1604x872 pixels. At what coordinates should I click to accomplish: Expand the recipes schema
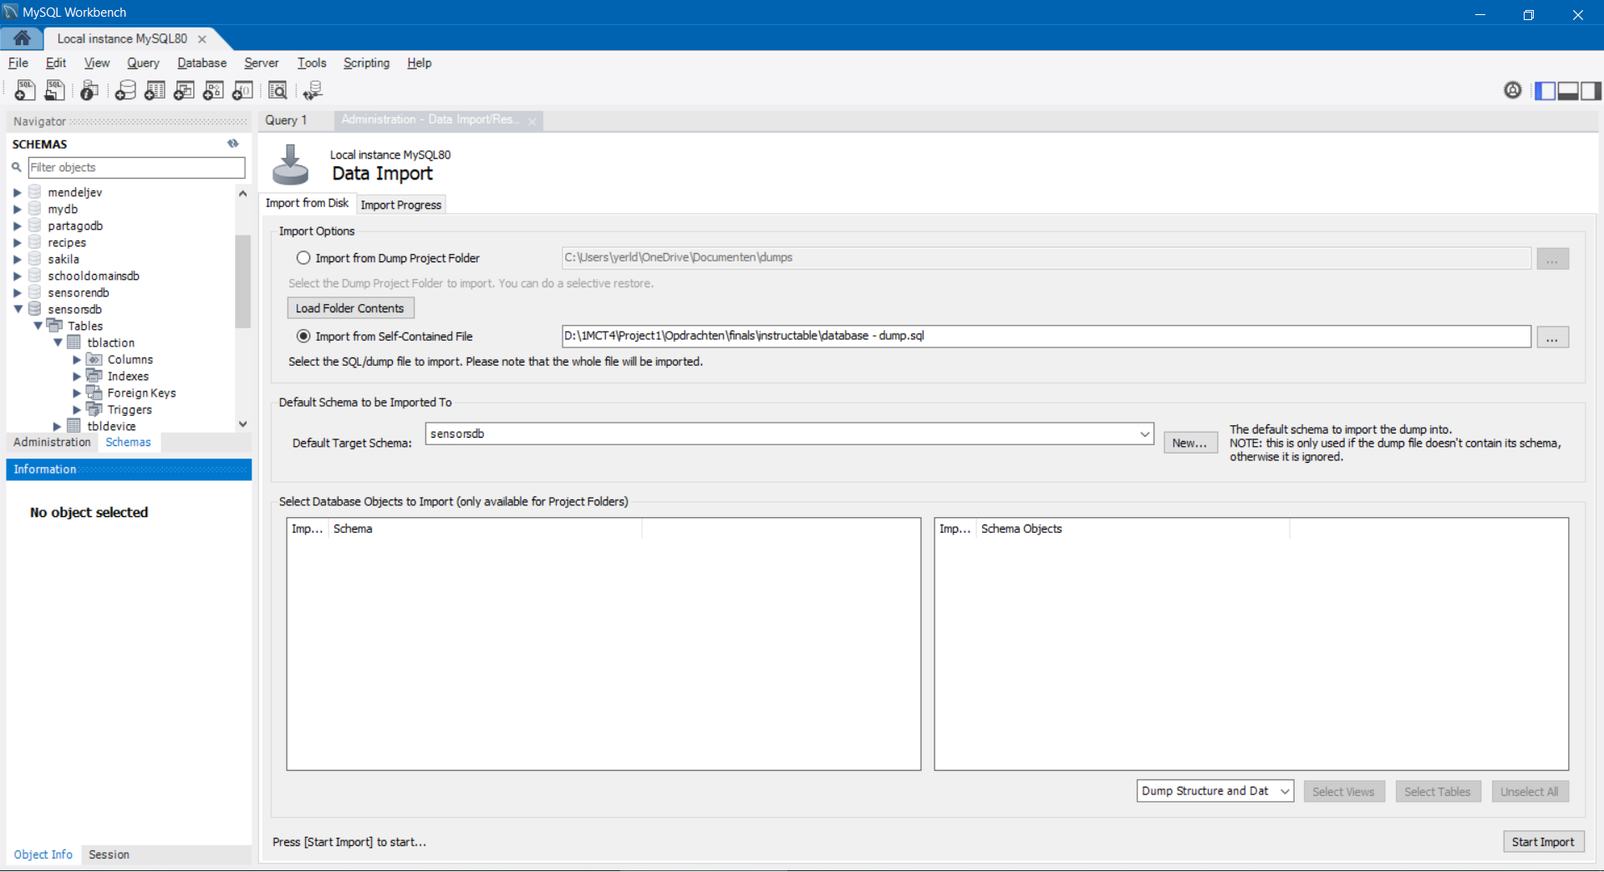18,242
